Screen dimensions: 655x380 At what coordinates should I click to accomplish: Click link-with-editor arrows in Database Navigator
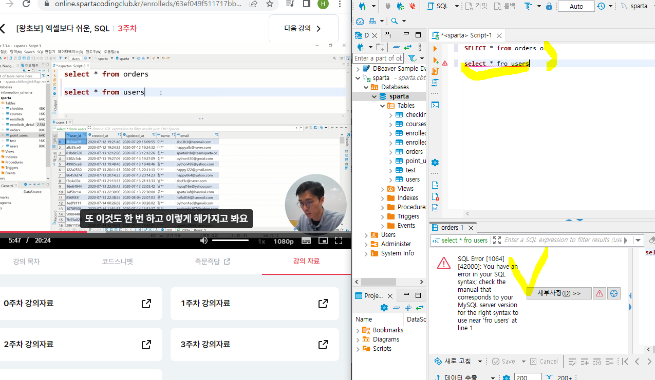pos(408,47)
